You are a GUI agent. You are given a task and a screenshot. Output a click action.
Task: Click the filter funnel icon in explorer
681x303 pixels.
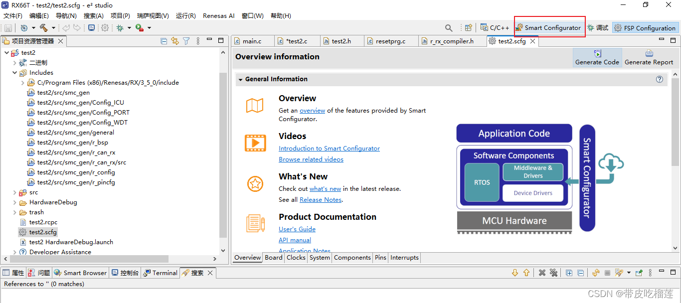[x=186, y=41]
